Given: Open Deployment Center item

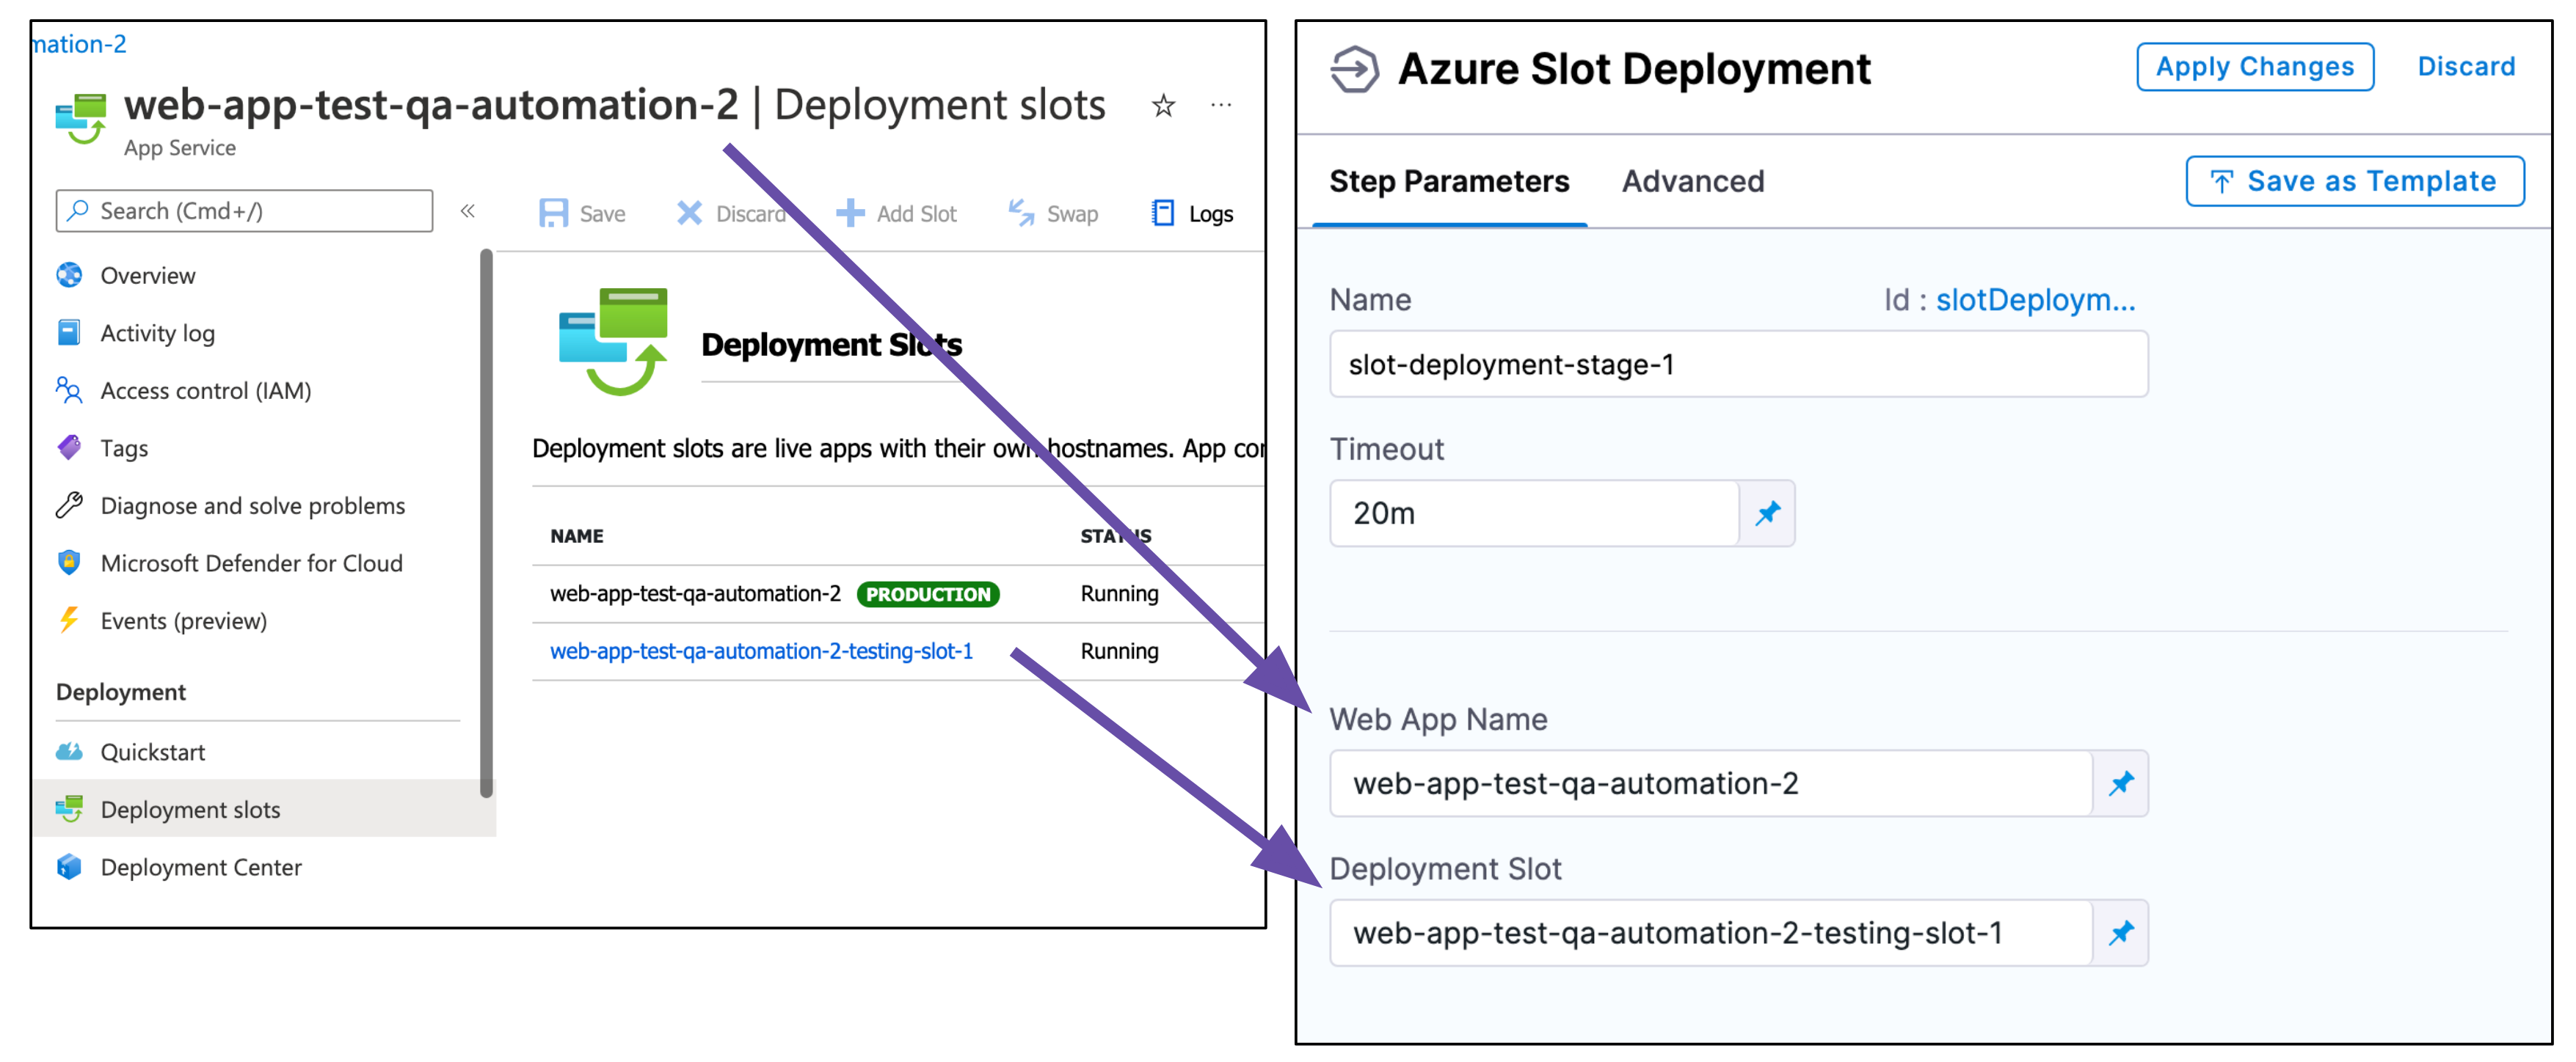Looking at the screenshot, I should 200,867.
